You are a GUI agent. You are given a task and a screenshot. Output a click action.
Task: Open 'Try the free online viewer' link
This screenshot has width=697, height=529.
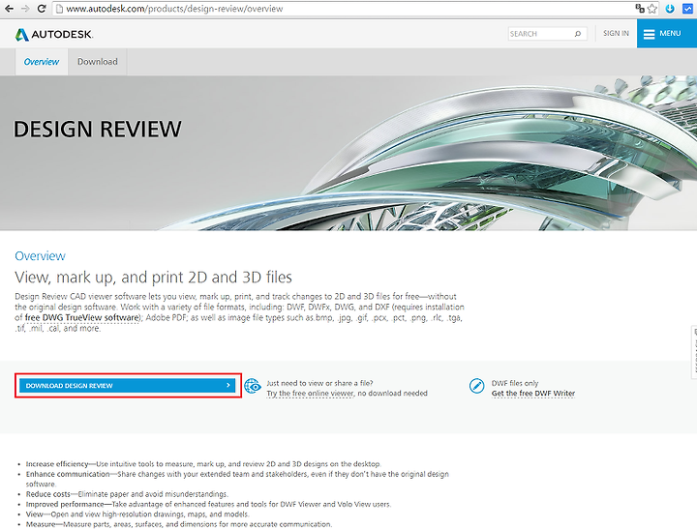[310, 394]
